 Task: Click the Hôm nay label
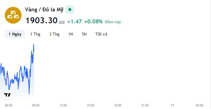[x=113, y=22]
